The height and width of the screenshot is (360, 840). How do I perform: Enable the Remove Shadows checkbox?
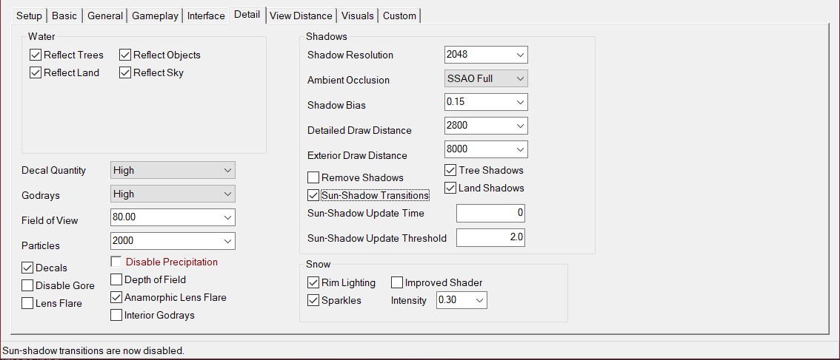pyautogui.click(x=313, y=178)
